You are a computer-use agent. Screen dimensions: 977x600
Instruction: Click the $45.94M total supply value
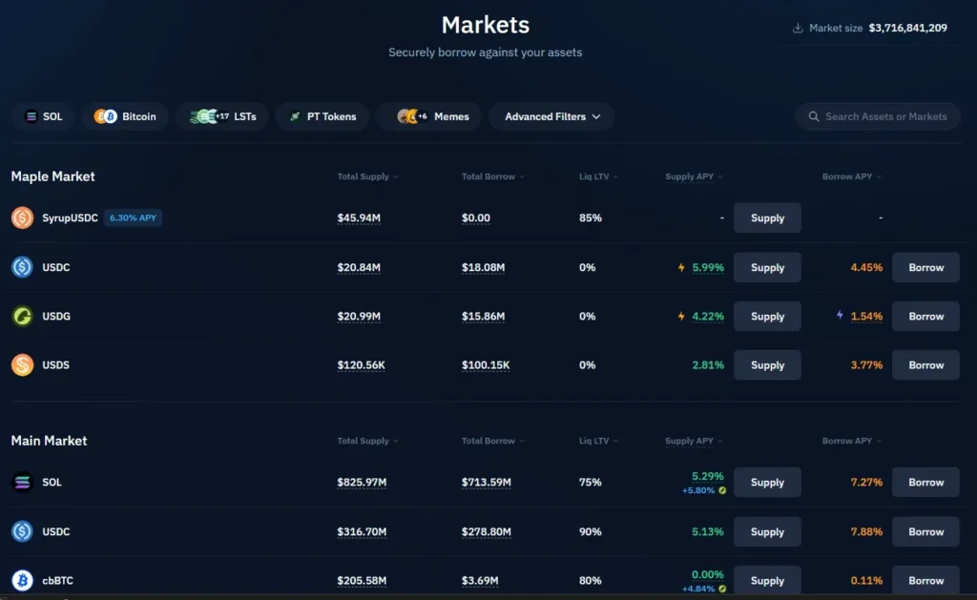click(x=359, y=218)
